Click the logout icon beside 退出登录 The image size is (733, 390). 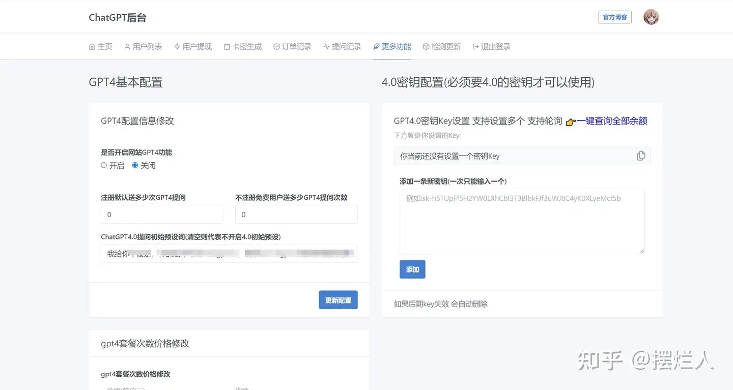[476, 47]
